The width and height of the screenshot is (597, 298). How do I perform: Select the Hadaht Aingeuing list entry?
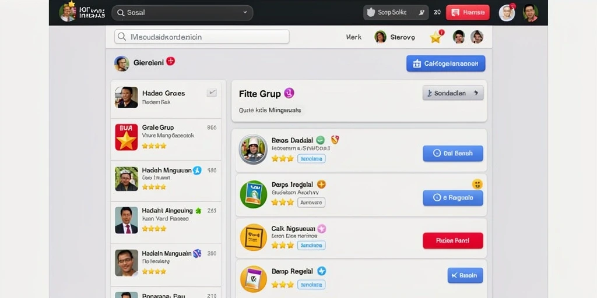point(166,222)
